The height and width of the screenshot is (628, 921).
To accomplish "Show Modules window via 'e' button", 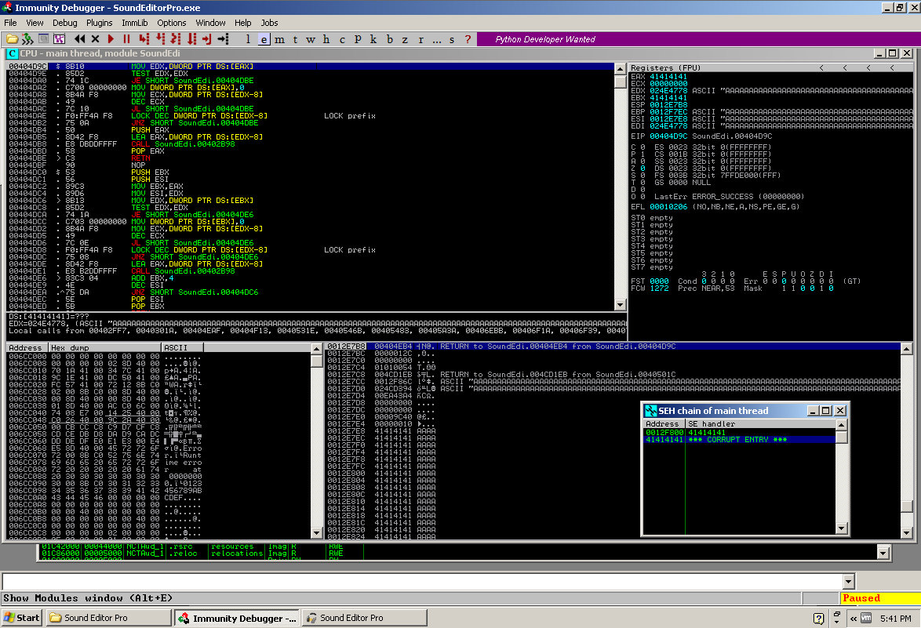I will point(264,39).
